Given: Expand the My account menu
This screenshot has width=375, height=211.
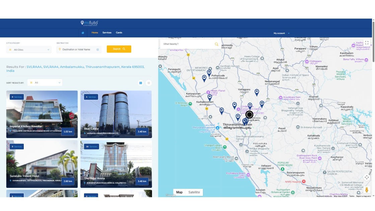Looking at the screenshot, I should click(282, 33).
